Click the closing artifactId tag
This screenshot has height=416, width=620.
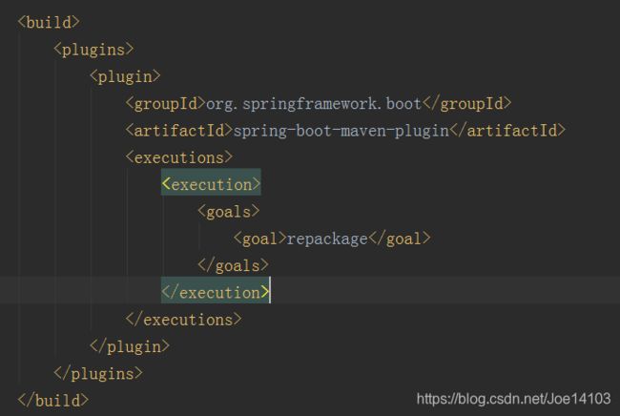tap(508, 131)
